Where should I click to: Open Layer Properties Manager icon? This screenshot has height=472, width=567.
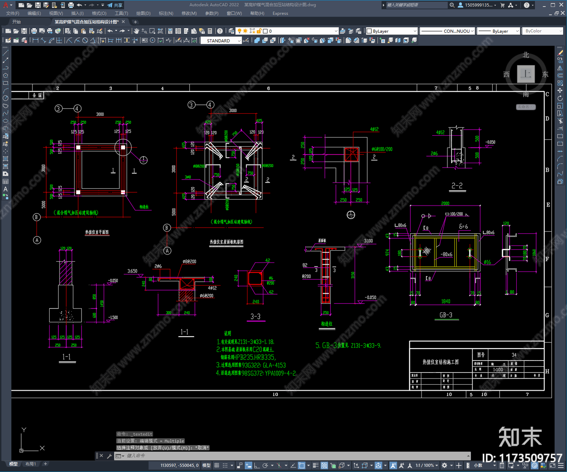[231, 31]
